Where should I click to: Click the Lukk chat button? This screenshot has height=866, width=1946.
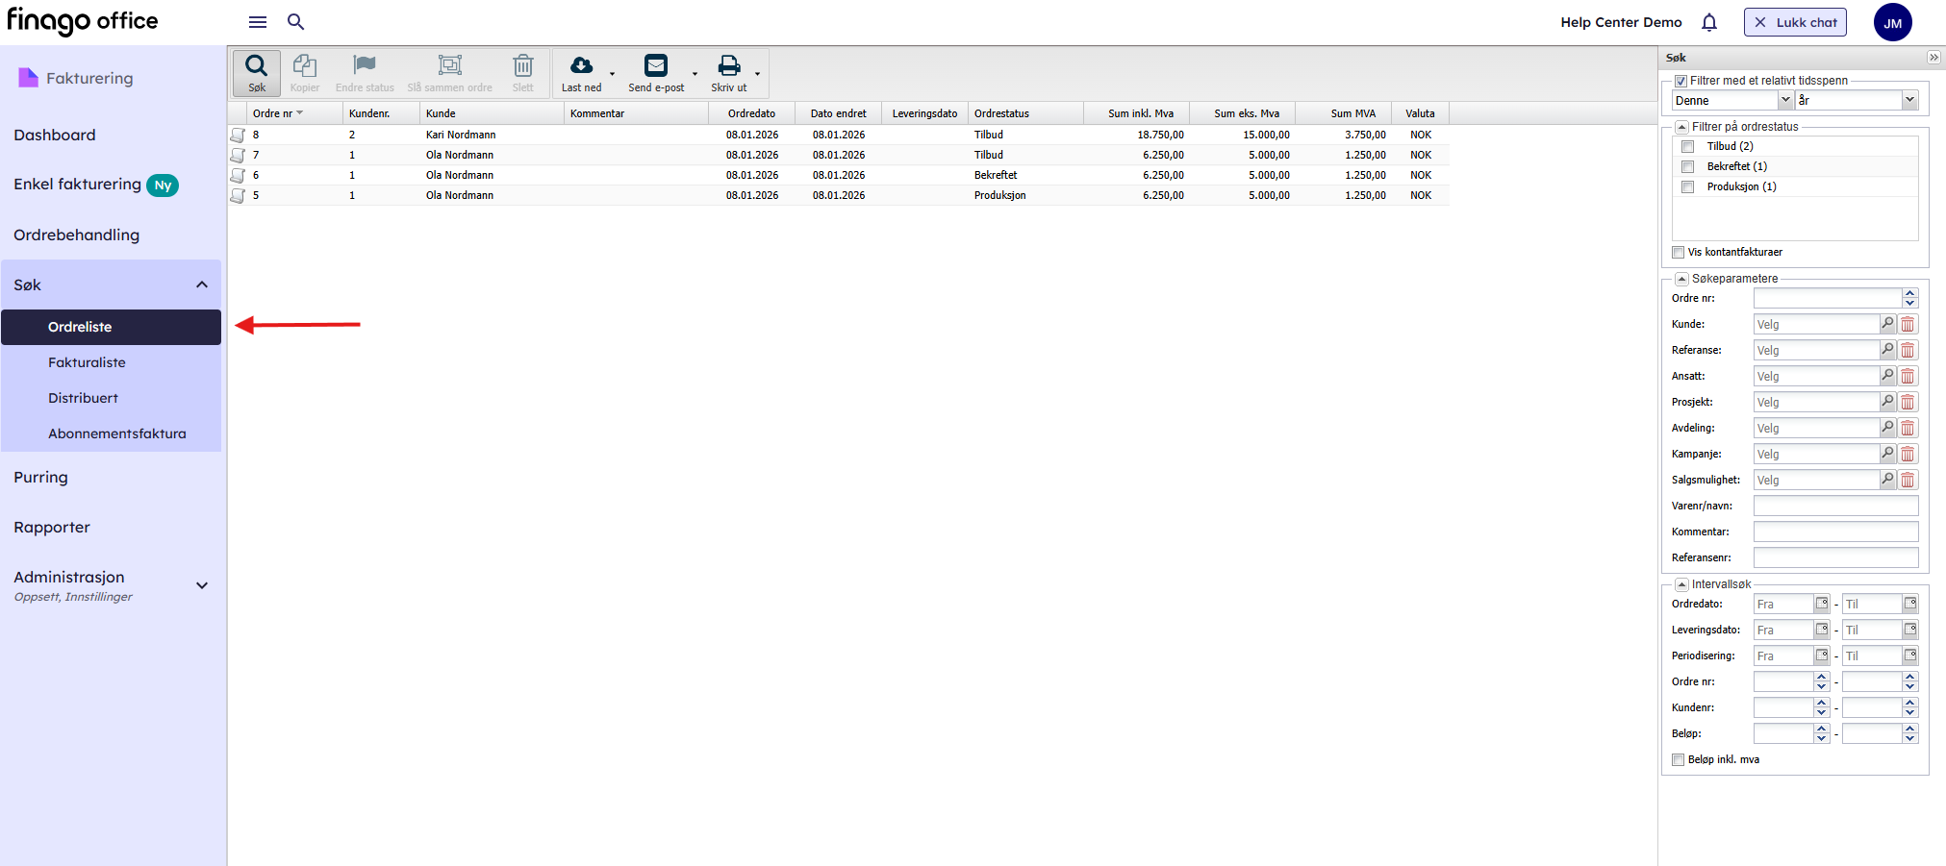pyautogui.click(x=1794, y=22)
